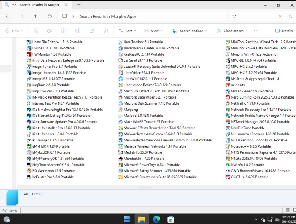Click the Delete trash icon
This screenshot has height=224, width=296.
tap(106, 31)
